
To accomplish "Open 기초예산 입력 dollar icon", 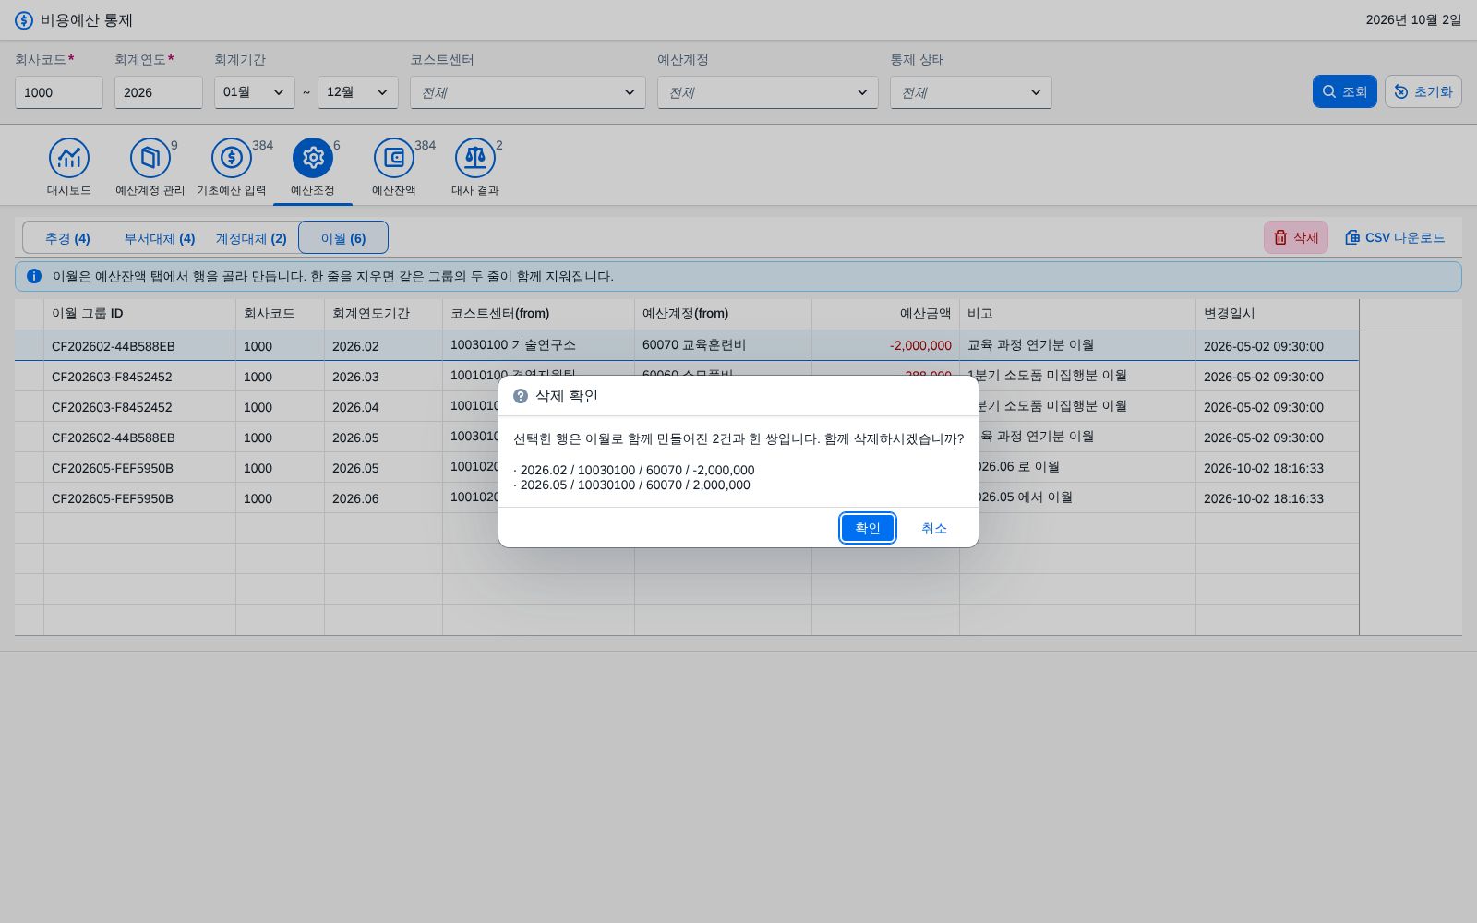I will (232, 158).
